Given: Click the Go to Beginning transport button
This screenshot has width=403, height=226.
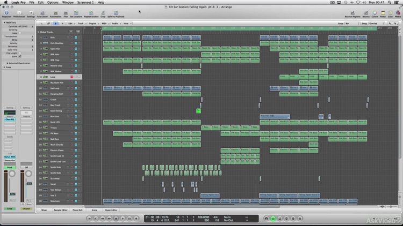Looking at the screenshot, I should 89,219.
